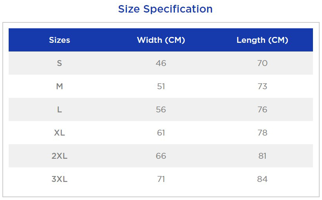Screen dimensions: 322x200
Task: Select the Width (CM) column header
Action: [161, 40]
